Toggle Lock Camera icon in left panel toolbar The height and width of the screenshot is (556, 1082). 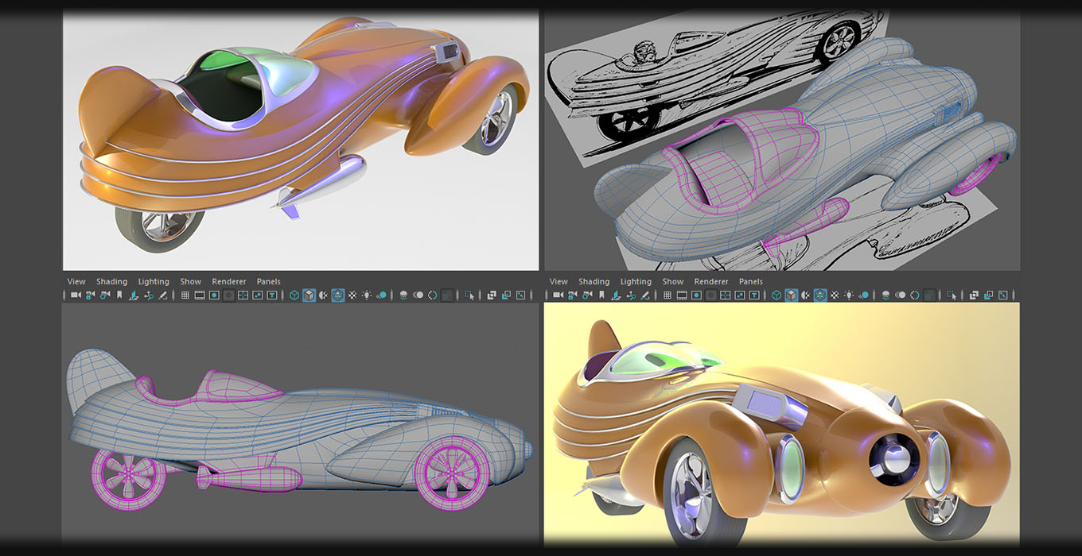point(90,295)
